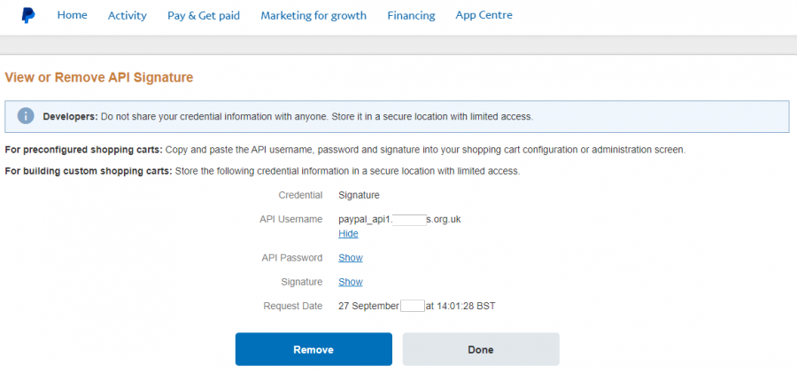Image resolution: width=797 pixels, height=374 pixels.
Task: Click the paypal_api1 username text
Action: pyautogui.click(x=399, y=219)
